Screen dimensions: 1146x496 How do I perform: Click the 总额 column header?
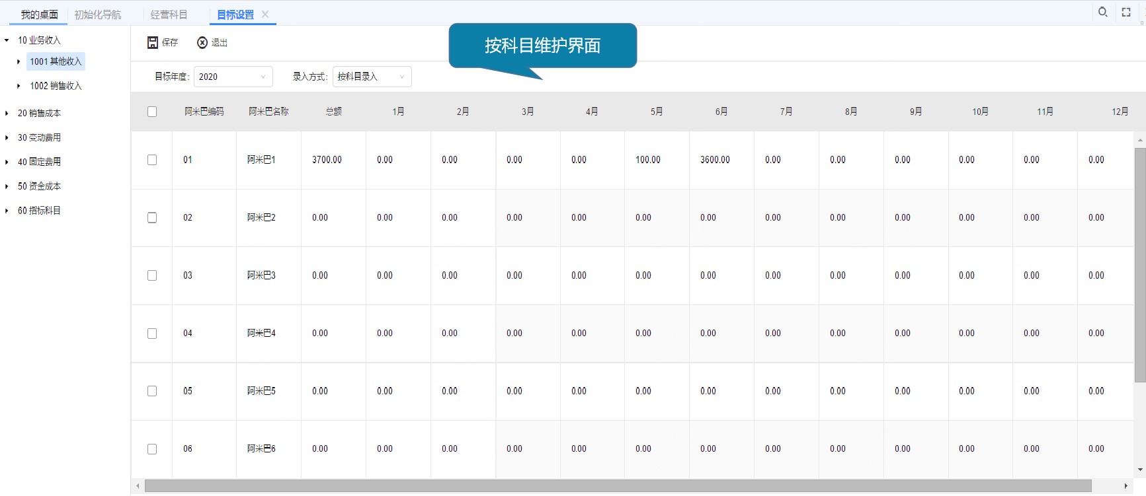click(334, 112)
